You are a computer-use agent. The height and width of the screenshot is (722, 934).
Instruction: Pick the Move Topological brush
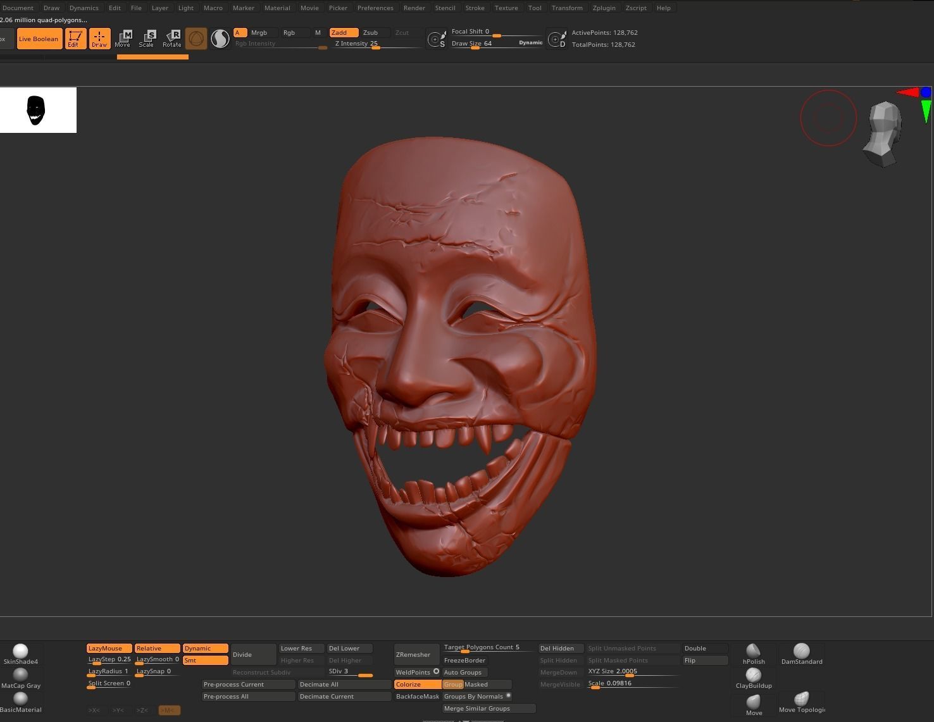[802, 702]
